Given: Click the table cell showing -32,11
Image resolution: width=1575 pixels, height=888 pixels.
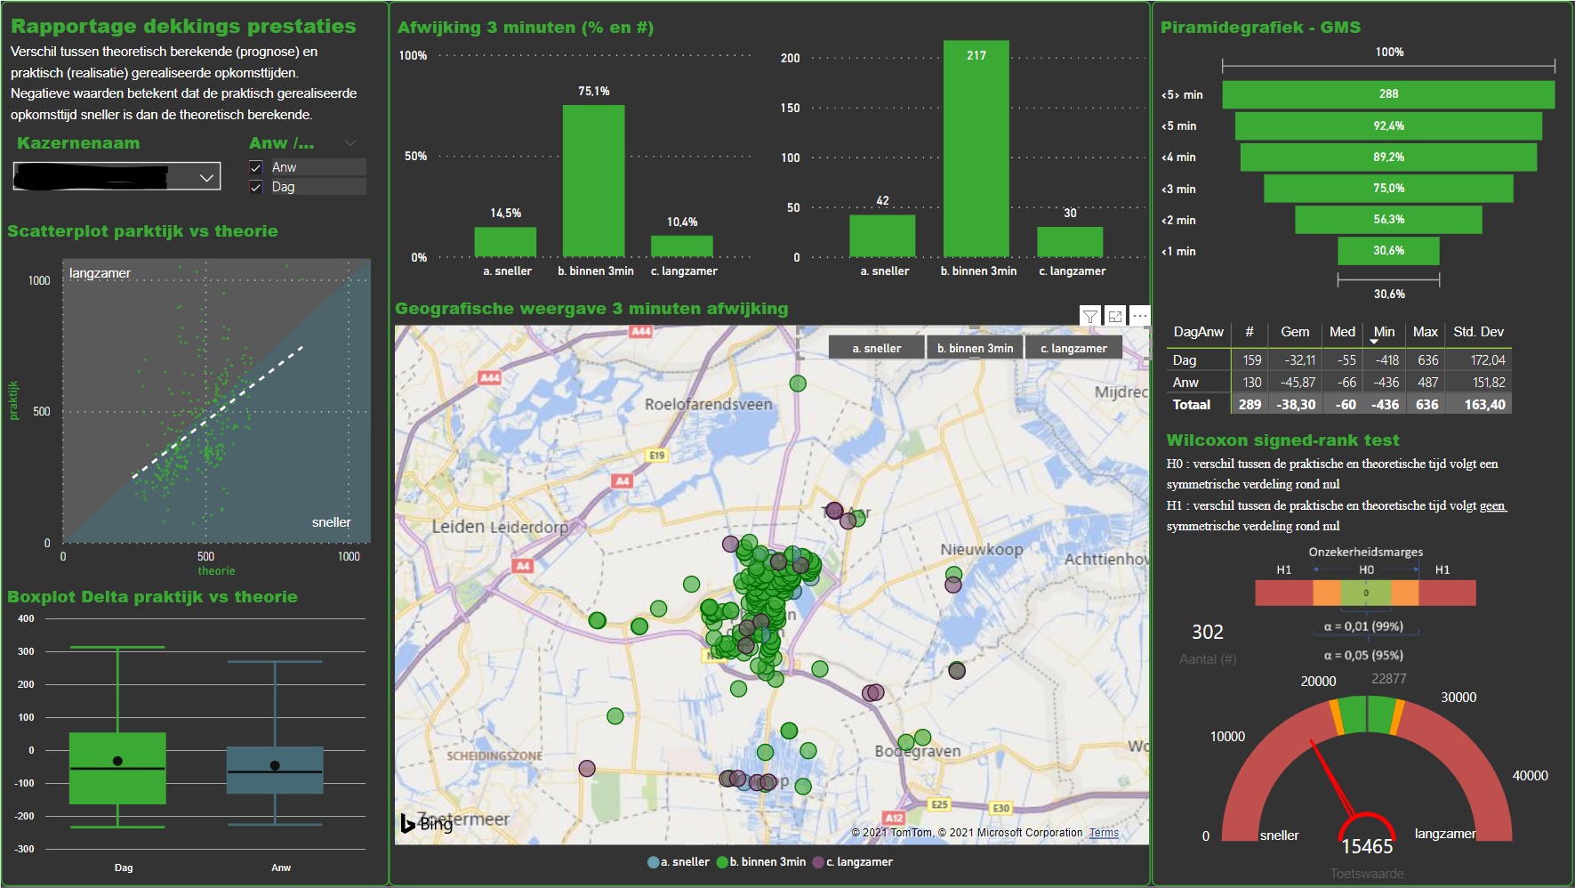Looking at the screenshot, I should click(1299, 360).
